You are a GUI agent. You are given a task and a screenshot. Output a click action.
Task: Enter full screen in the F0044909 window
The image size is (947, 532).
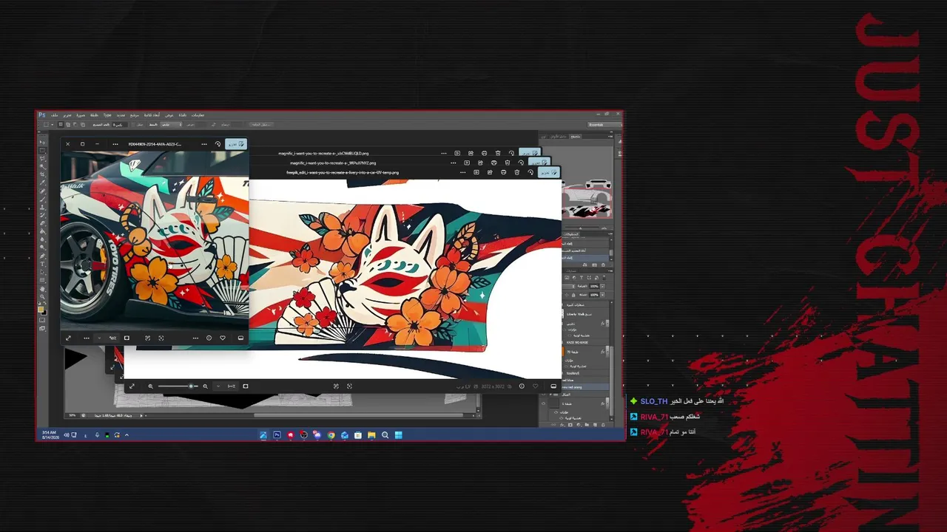tap(68, 338)
